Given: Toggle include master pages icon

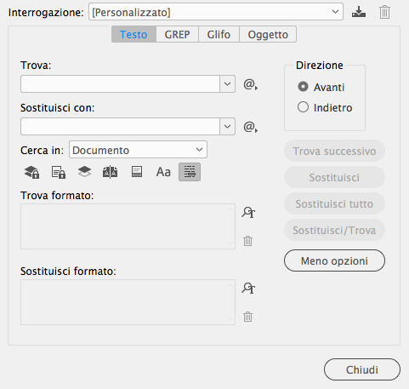Looking at the screenshot, I should (x=110, y=172).
